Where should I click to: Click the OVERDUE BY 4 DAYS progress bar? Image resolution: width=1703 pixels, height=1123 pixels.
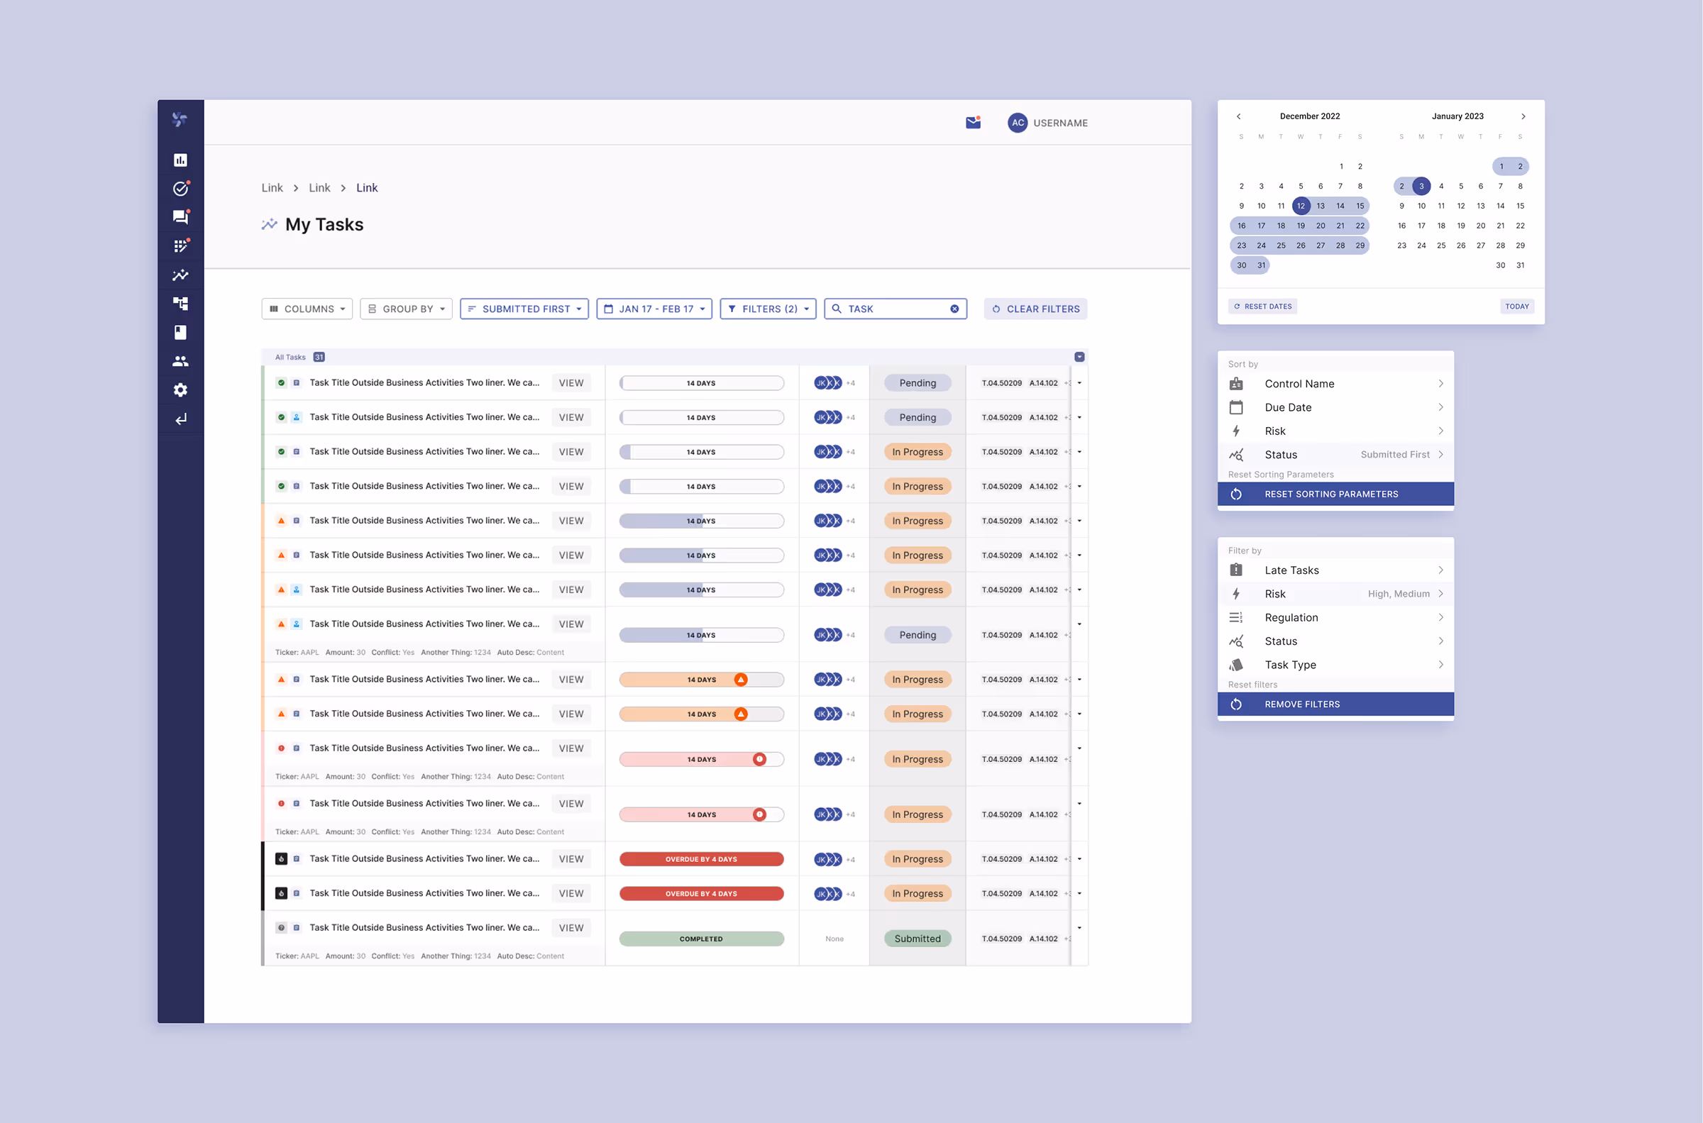(x=701, y=858)
